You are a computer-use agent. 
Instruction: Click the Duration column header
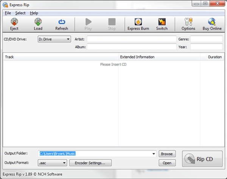click(212, 57)
